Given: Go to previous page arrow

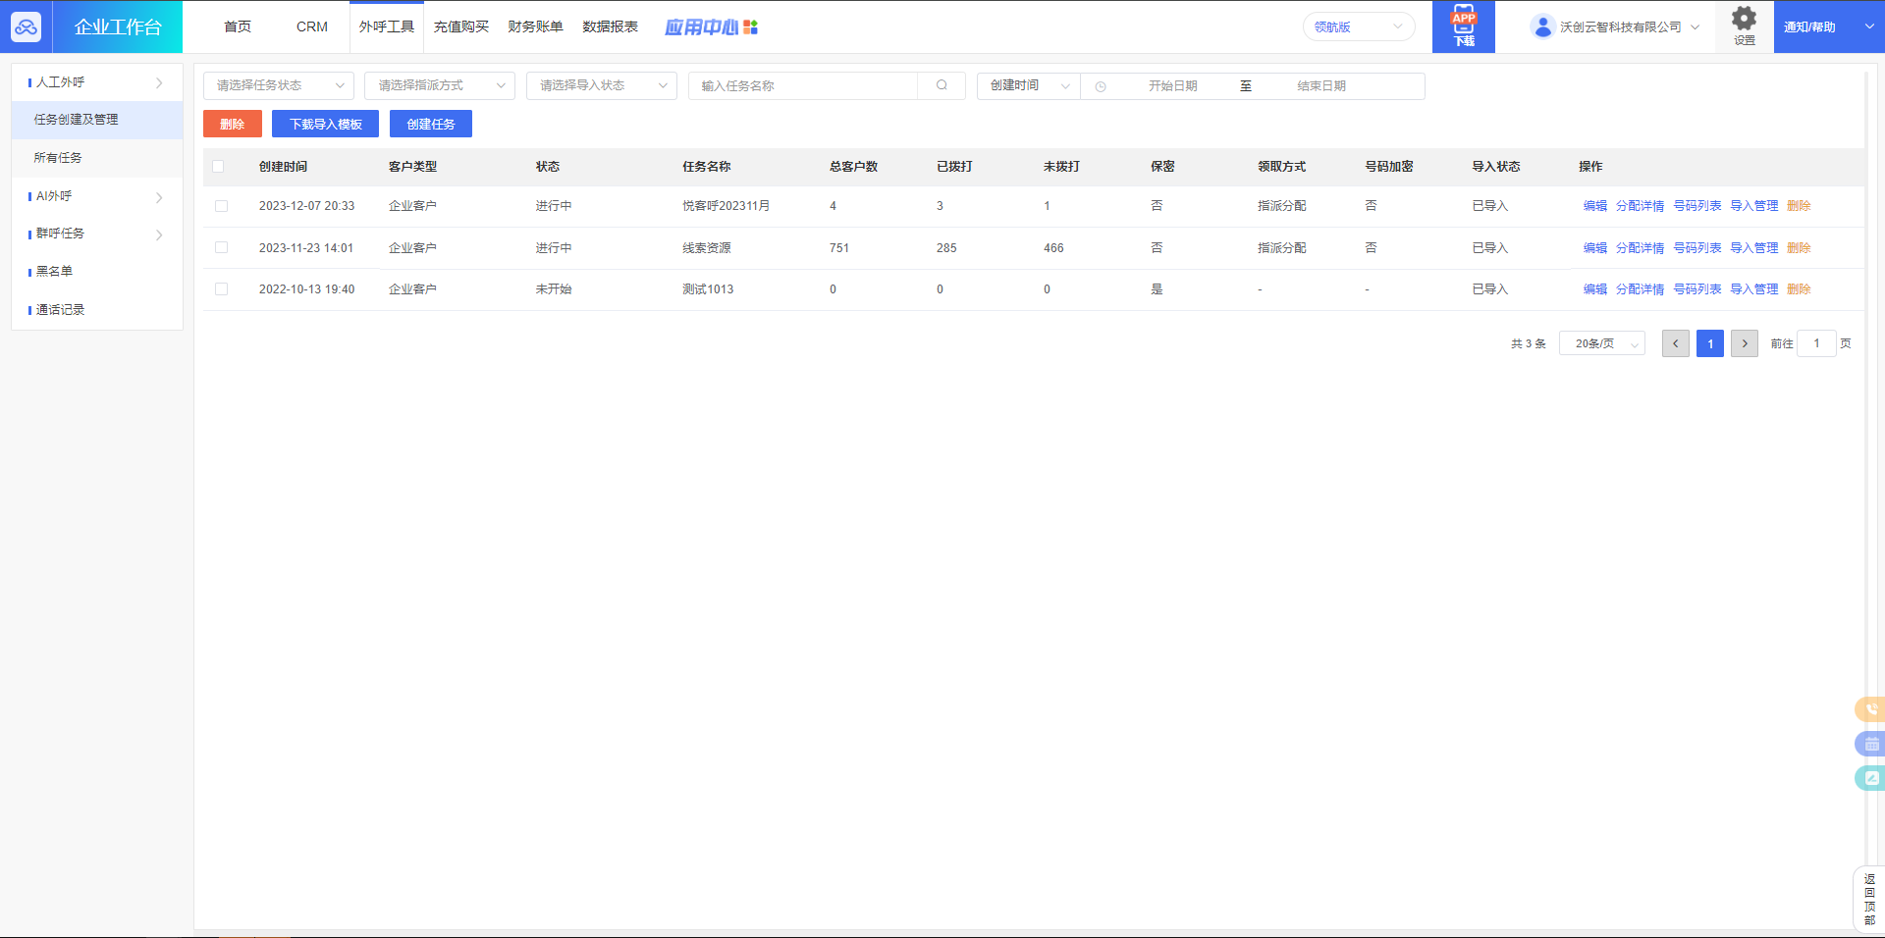Looking at the screenshot, I should [x=1675, y=343].
